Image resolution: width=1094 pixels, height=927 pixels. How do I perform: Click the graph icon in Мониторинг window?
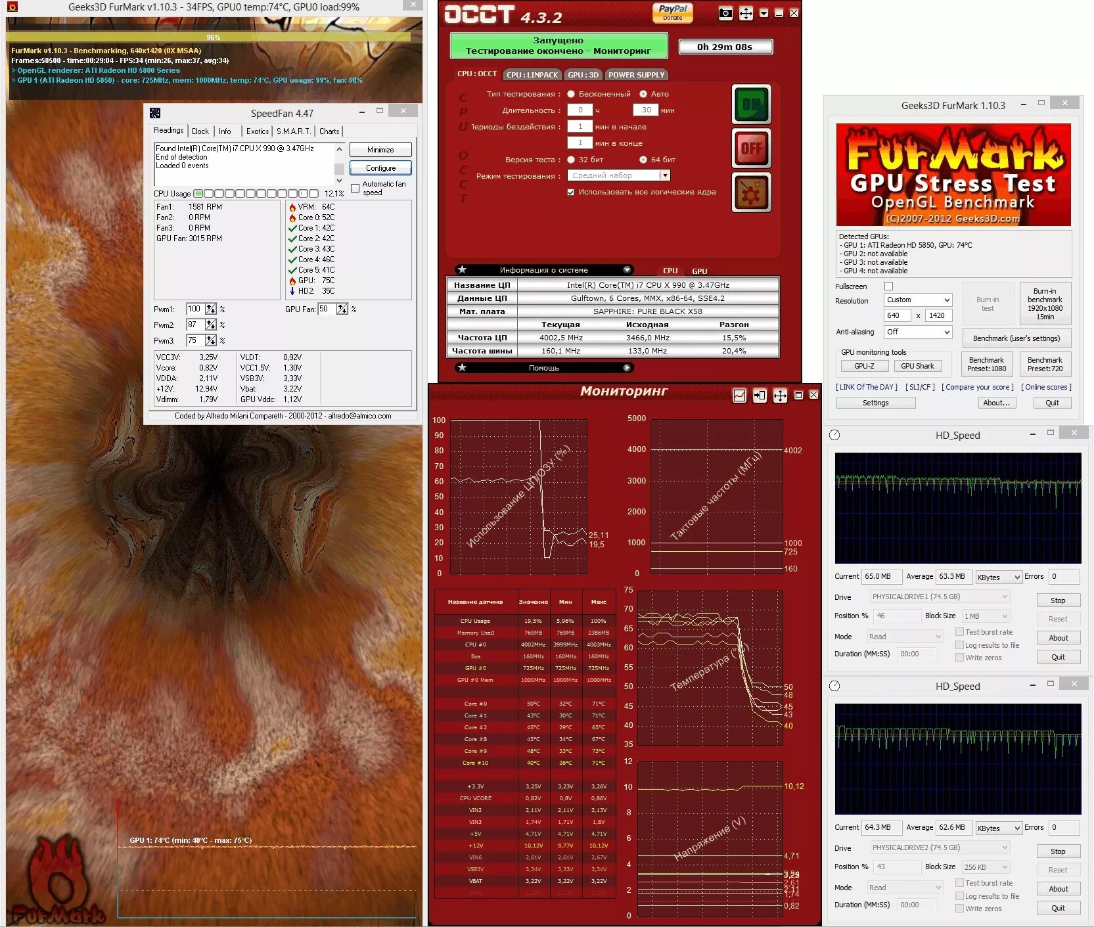point(739,395)
